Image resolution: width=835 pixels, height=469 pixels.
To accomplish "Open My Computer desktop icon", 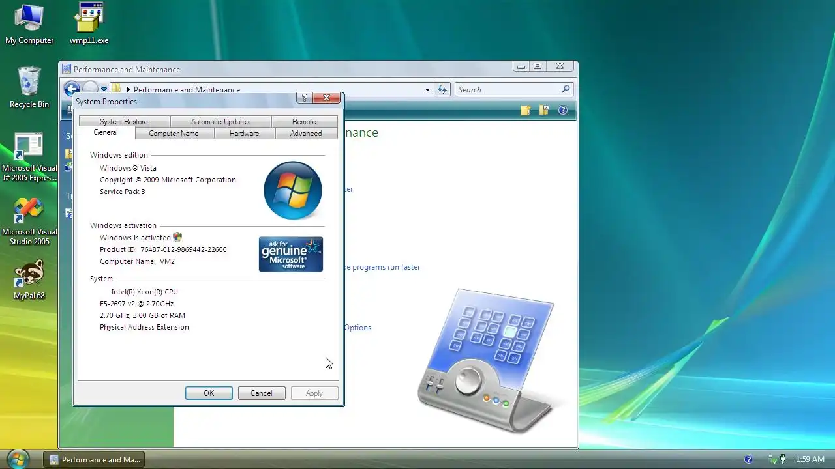I will [29, 25].
